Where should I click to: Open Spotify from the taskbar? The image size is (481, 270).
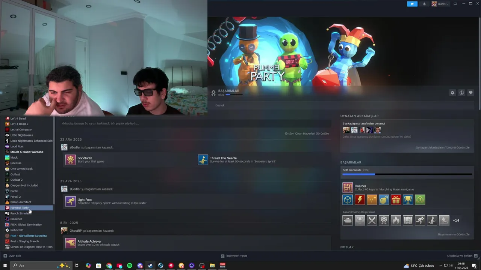(130, 265)
